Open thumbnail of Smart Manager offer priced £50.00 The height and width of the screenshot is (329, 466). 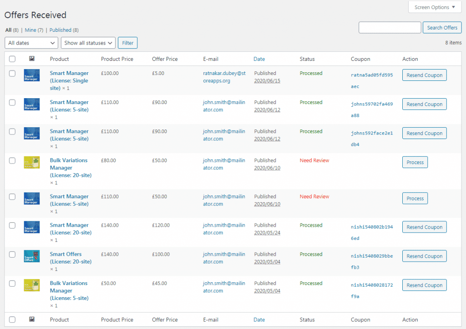(32, 199)
